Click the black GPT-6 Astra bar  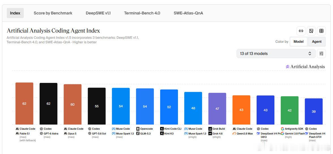(x=48, y=104)
